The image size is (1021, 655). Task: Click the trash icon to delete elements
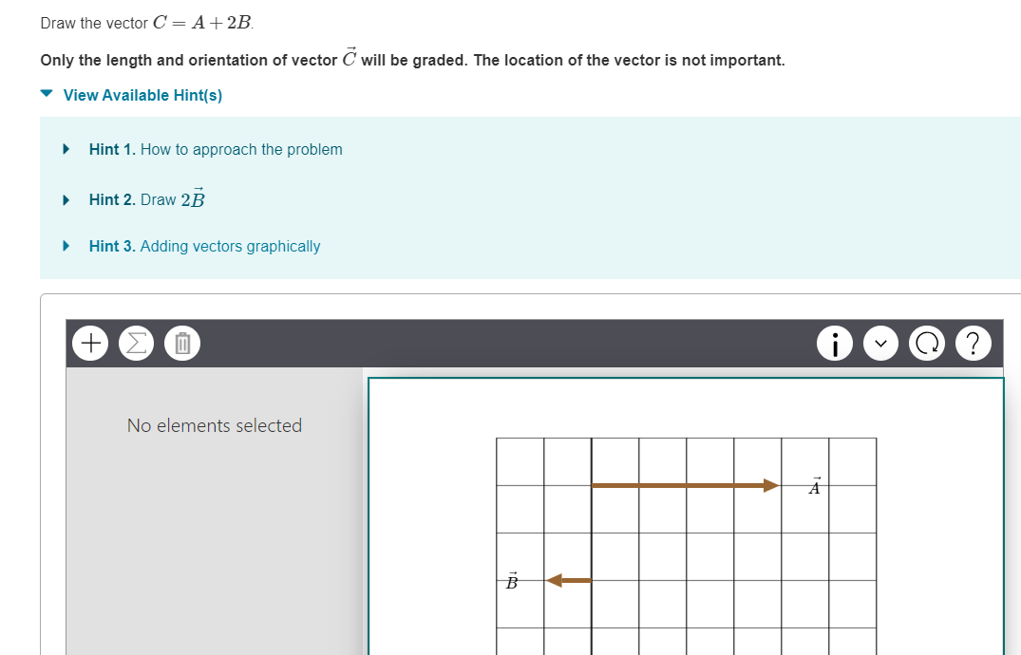pyautogui.click(x=180, y=343)
